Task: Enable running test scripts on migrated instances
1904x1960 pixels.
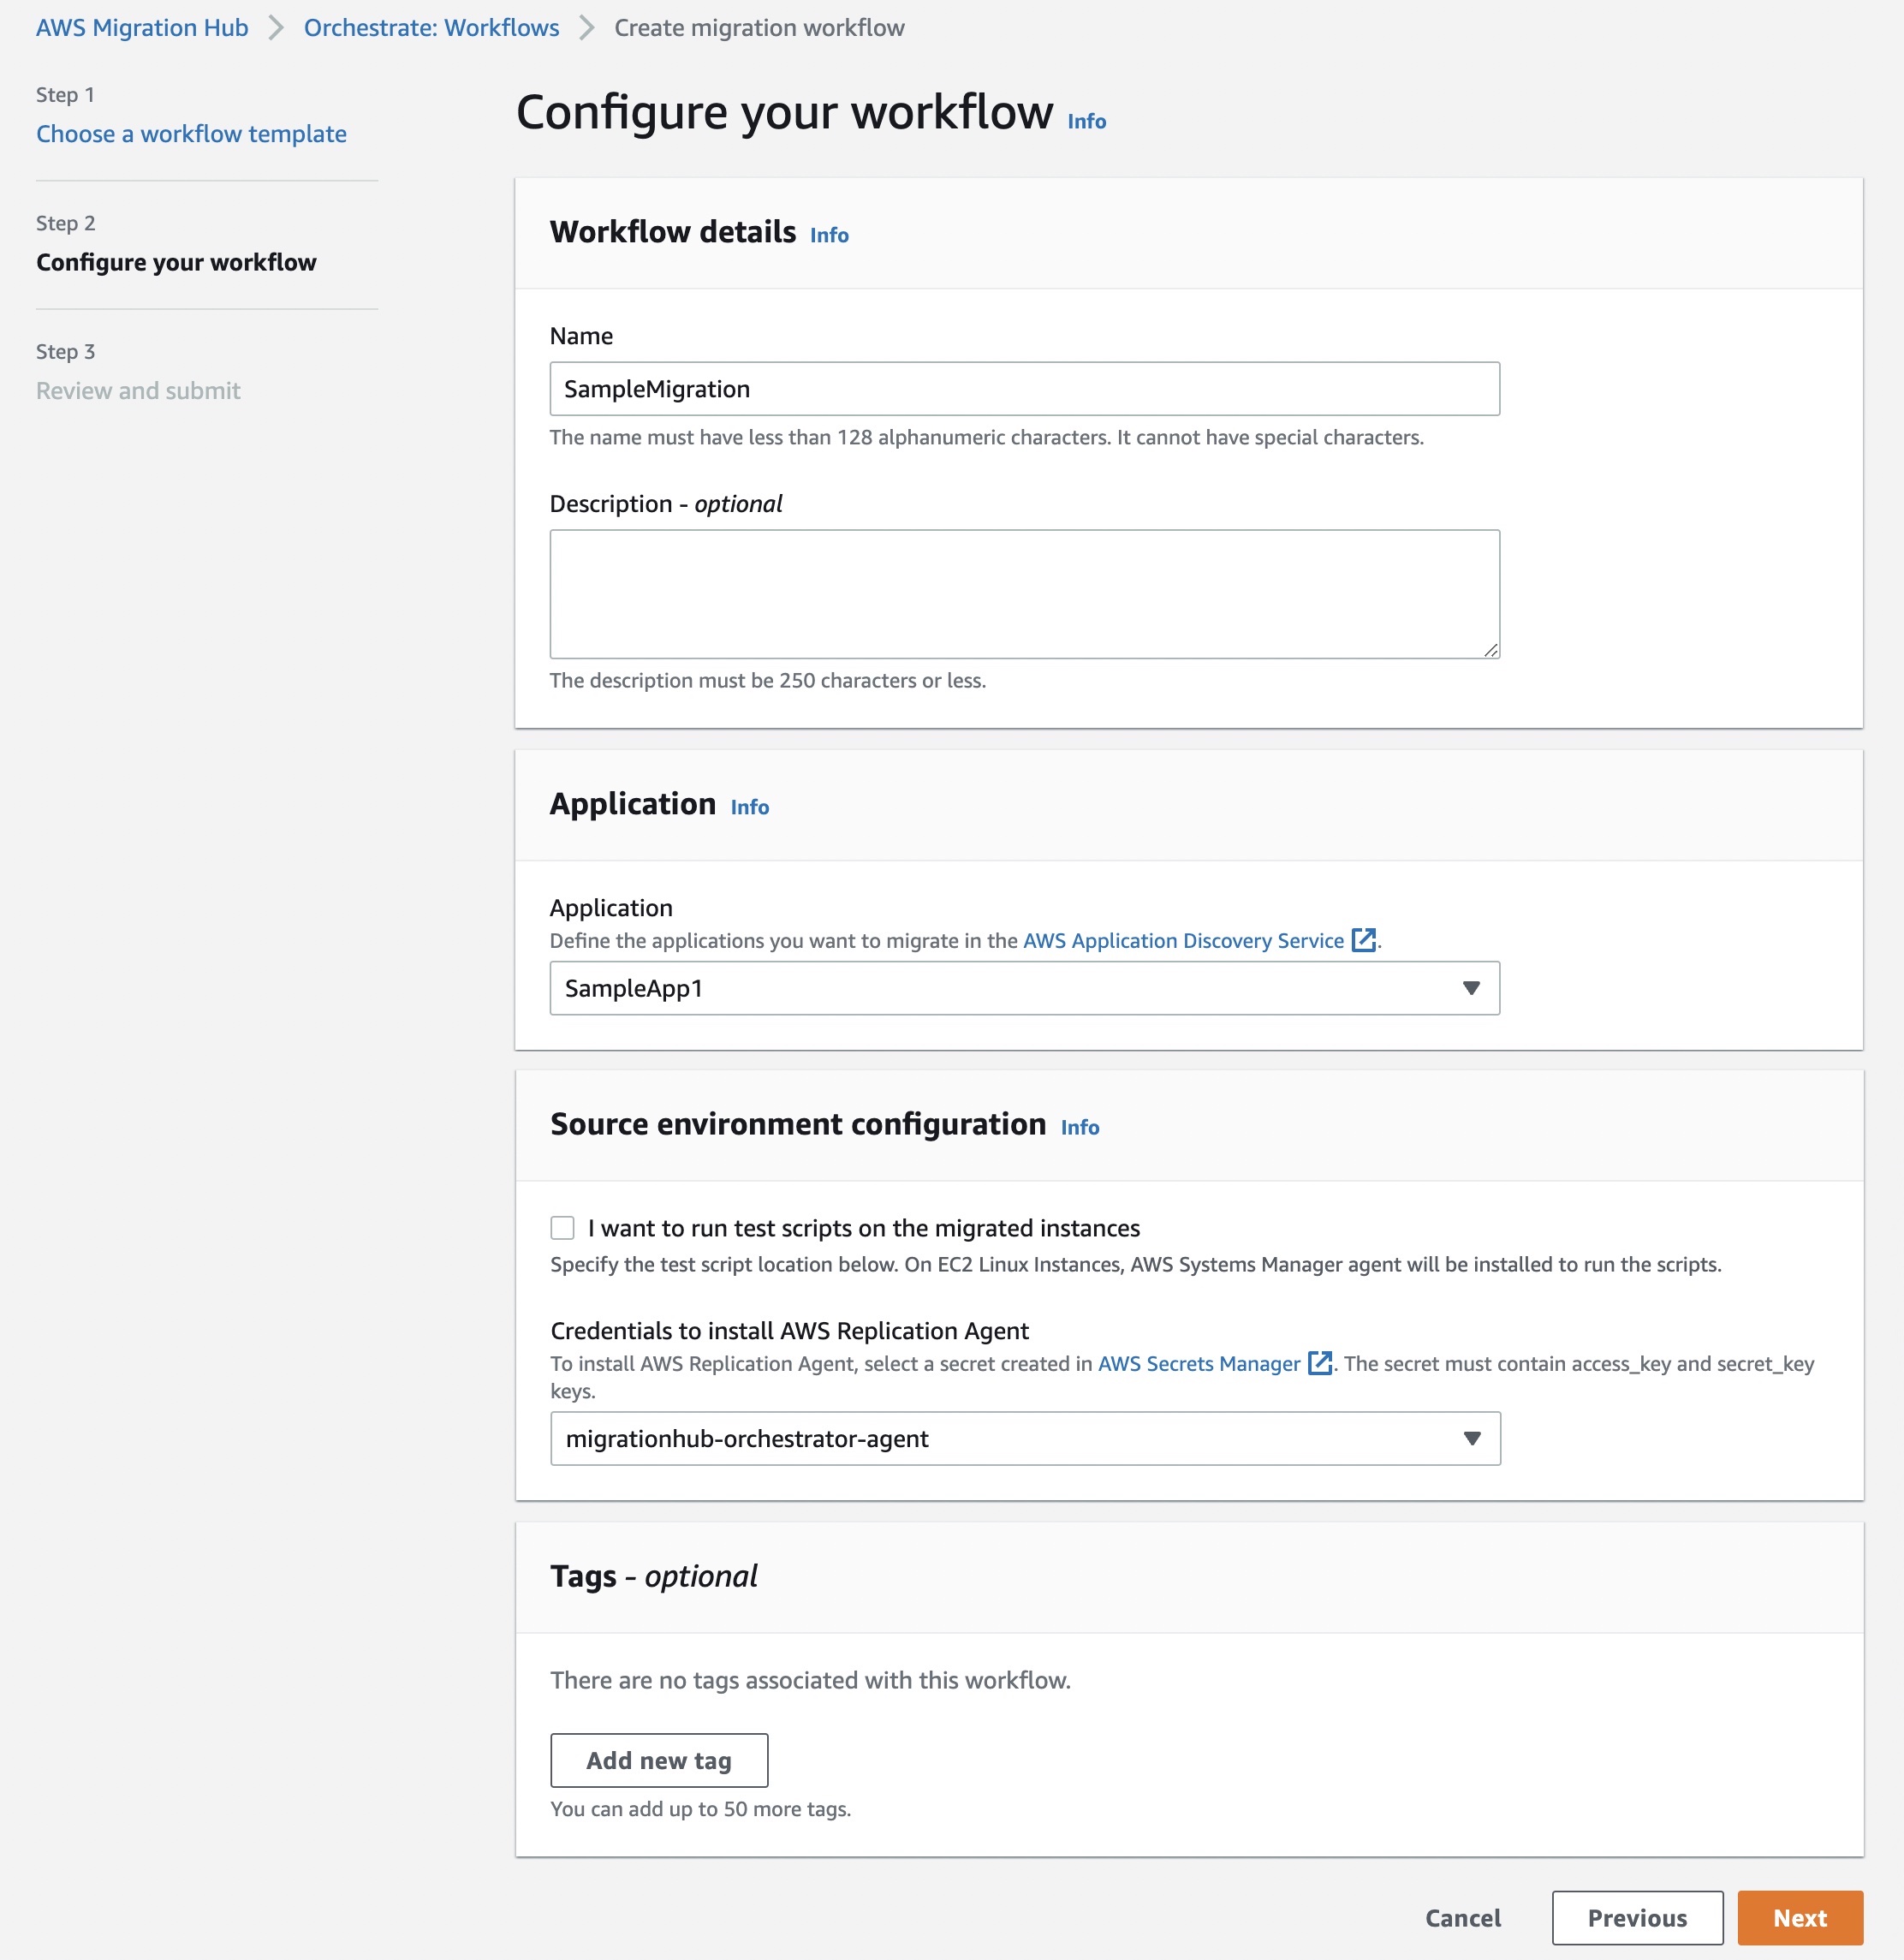Action: tap(562, 1228)
